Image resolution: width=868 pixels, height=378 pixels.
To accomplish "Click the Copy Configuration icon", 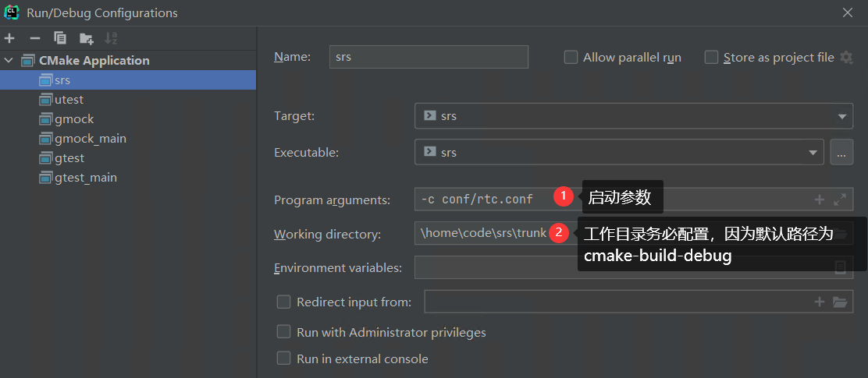I will (60, 38).
